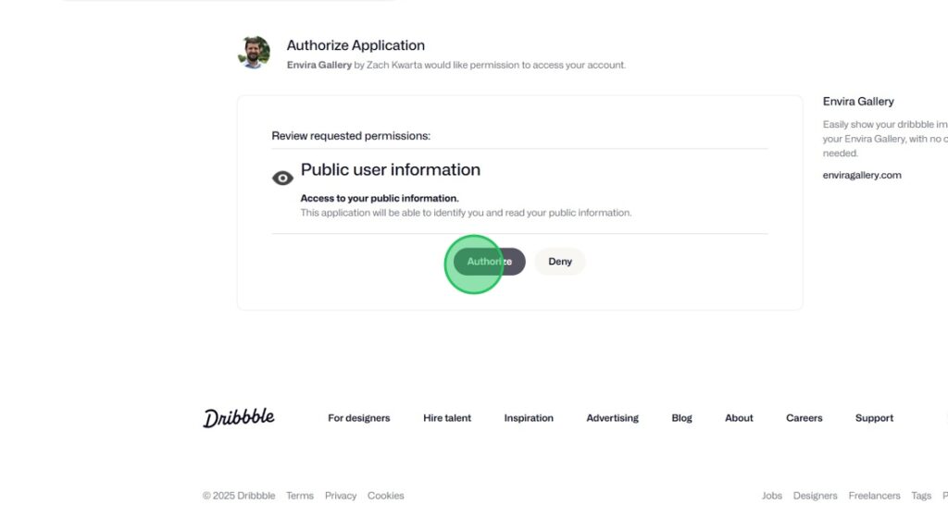Select the Inspiration footer link
The width and height of the screenshot is (948, 529).
(x=529, y=418)
